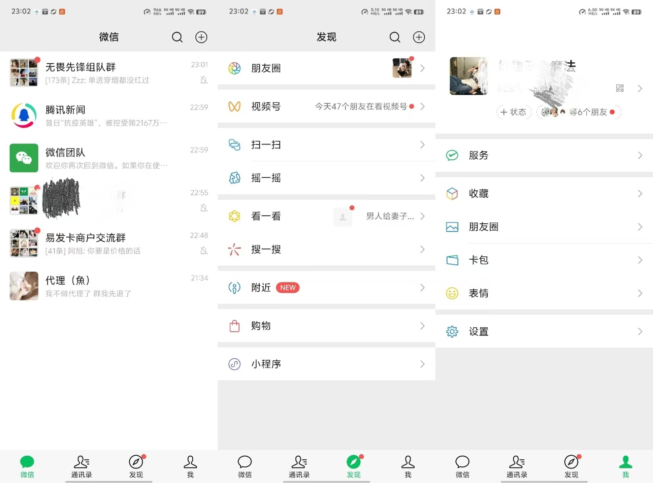Viewport: 653px width, 483px height.
Task: Expand the 朋友圈 row chevron in 发现 screen
Action: point(422,68)
